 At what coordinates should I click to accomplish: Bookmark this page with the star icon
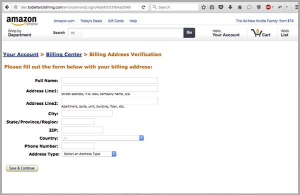pos(203,7)
